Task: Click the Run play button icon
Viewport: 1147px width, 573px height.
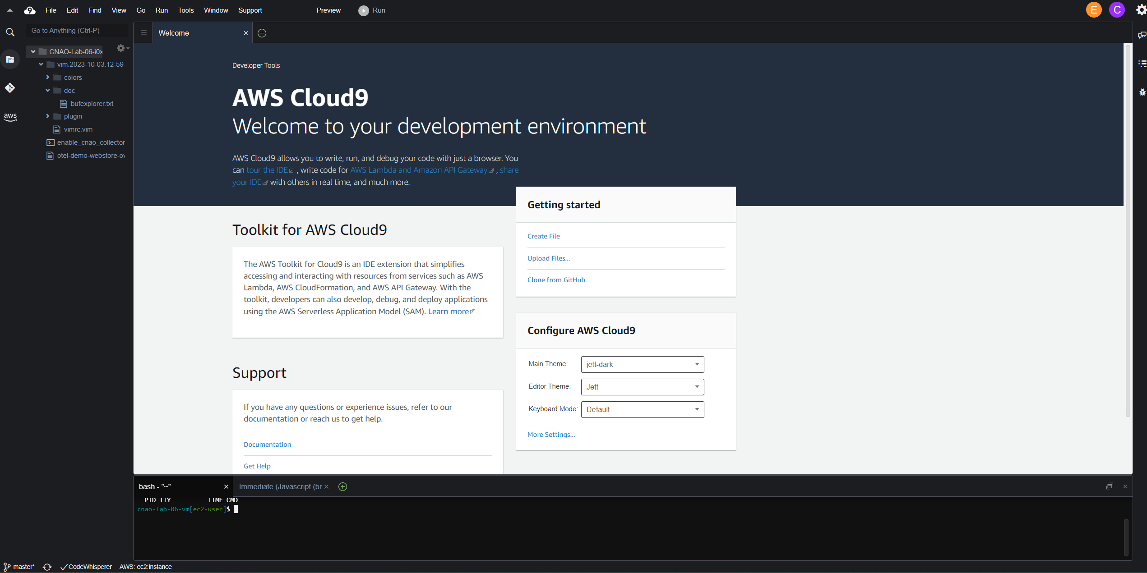Action: (363, 10)
